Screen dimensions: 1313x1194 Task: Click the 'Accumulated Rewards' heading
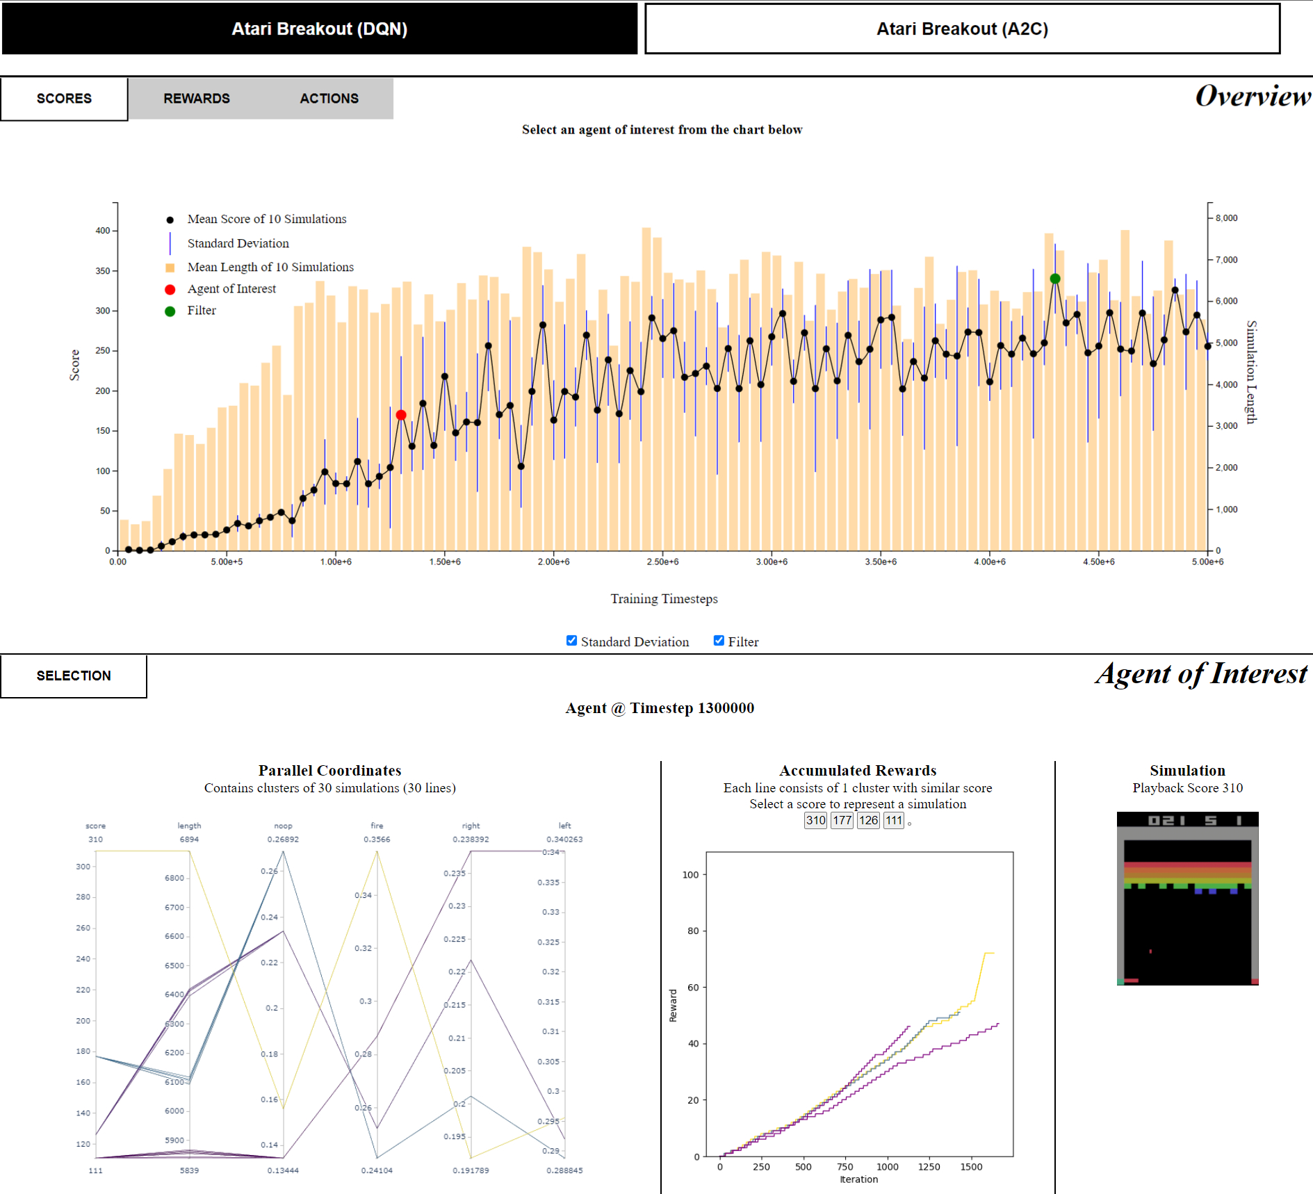(x=858, y=770)
